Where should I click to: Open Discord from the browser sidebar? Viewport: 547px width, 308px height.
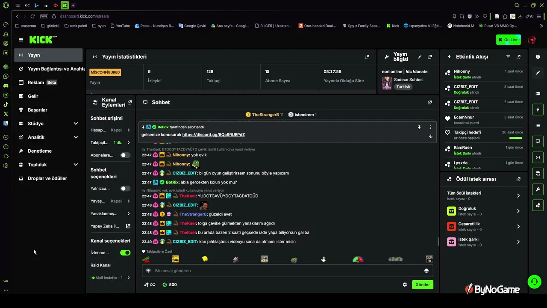click(6, 86)
